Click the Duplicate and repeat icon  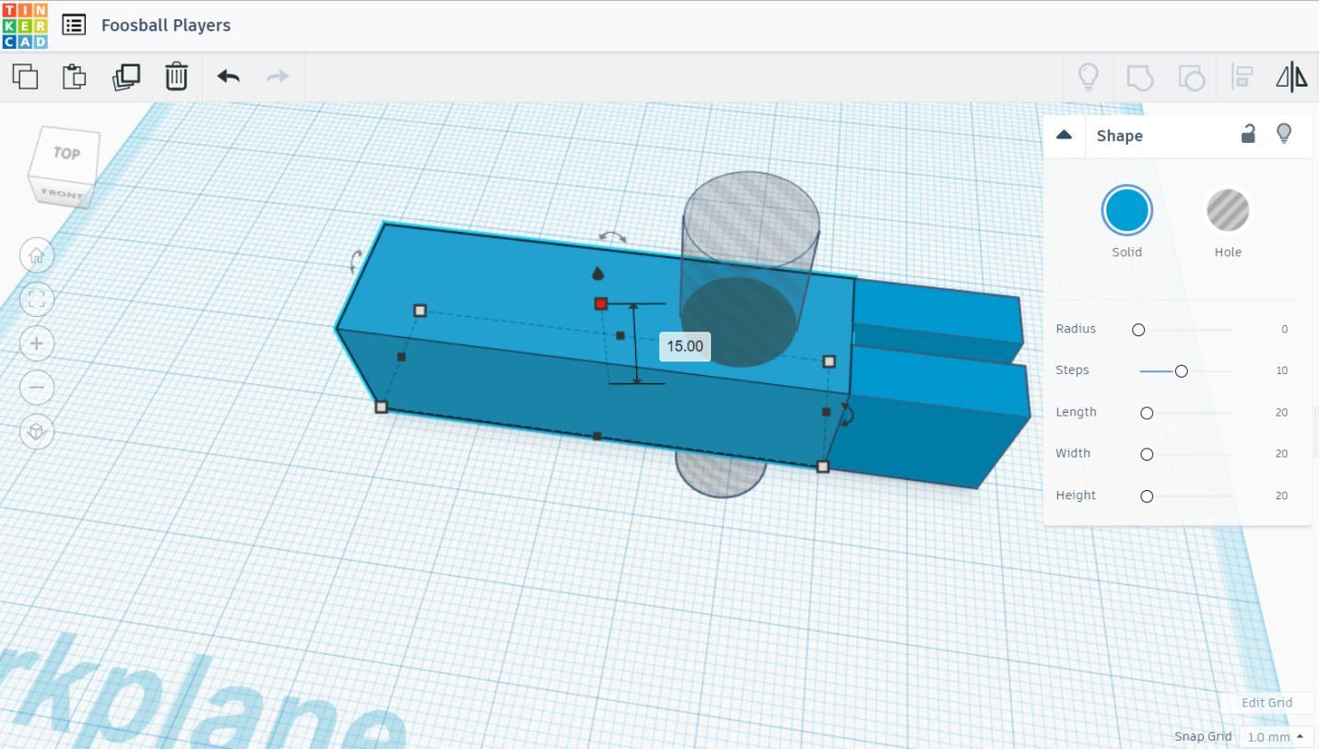pyautogui.click(x=125, y=76)
